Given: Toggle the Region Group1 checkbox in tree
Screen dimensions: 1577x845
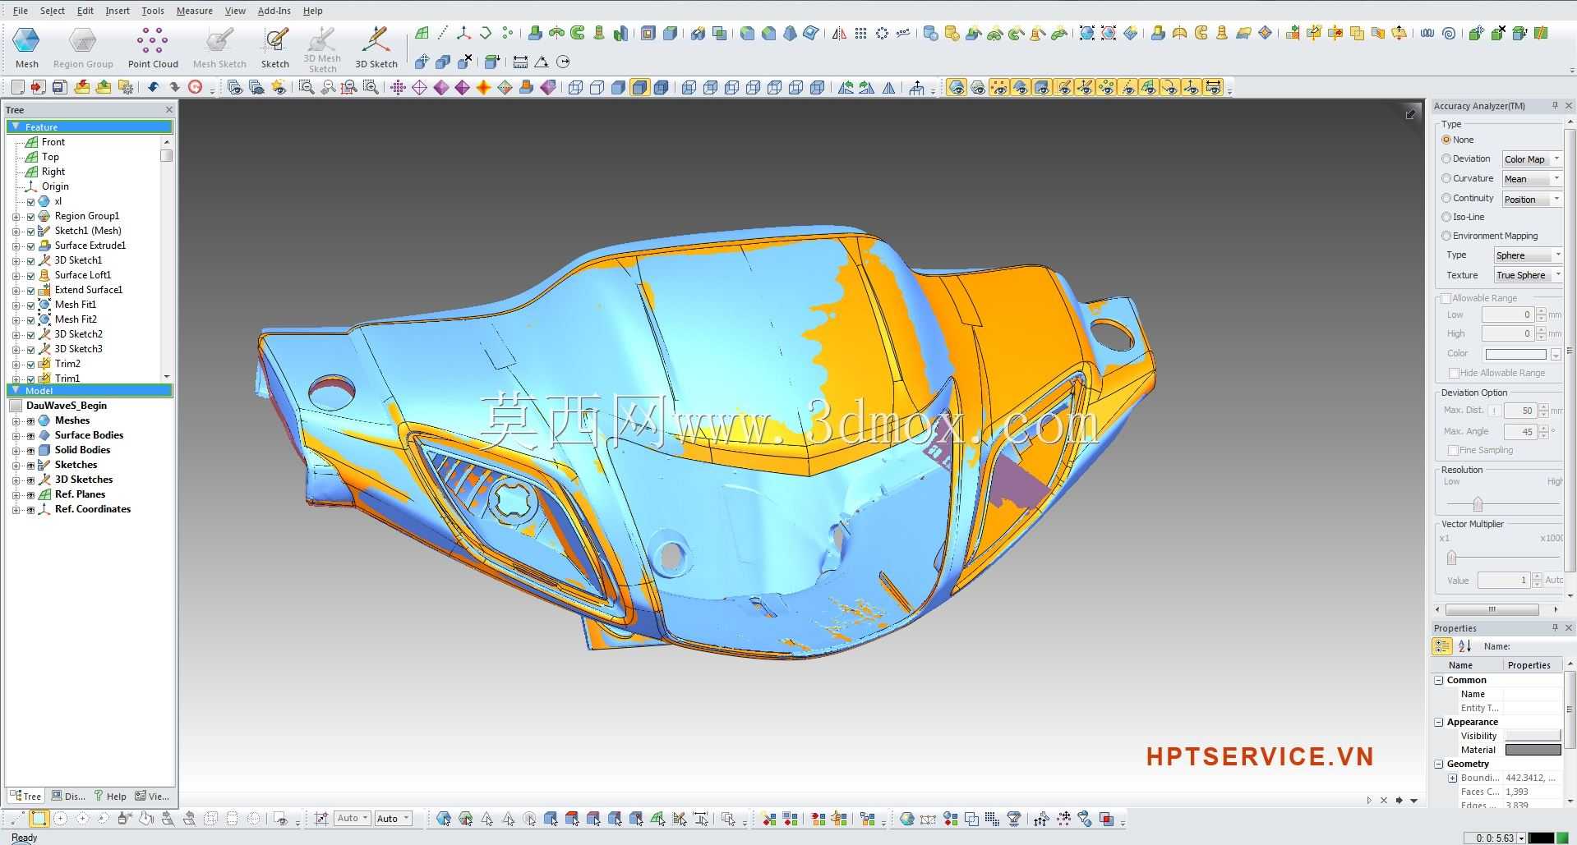Looking at the screenshot, I should (30, 216).
